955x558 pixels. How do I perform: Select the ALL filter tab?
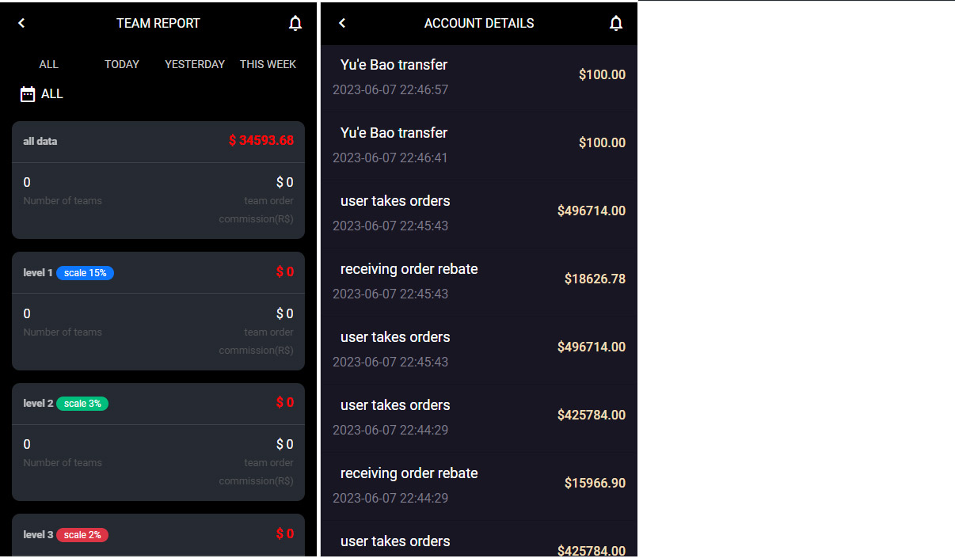pos(48,64)
